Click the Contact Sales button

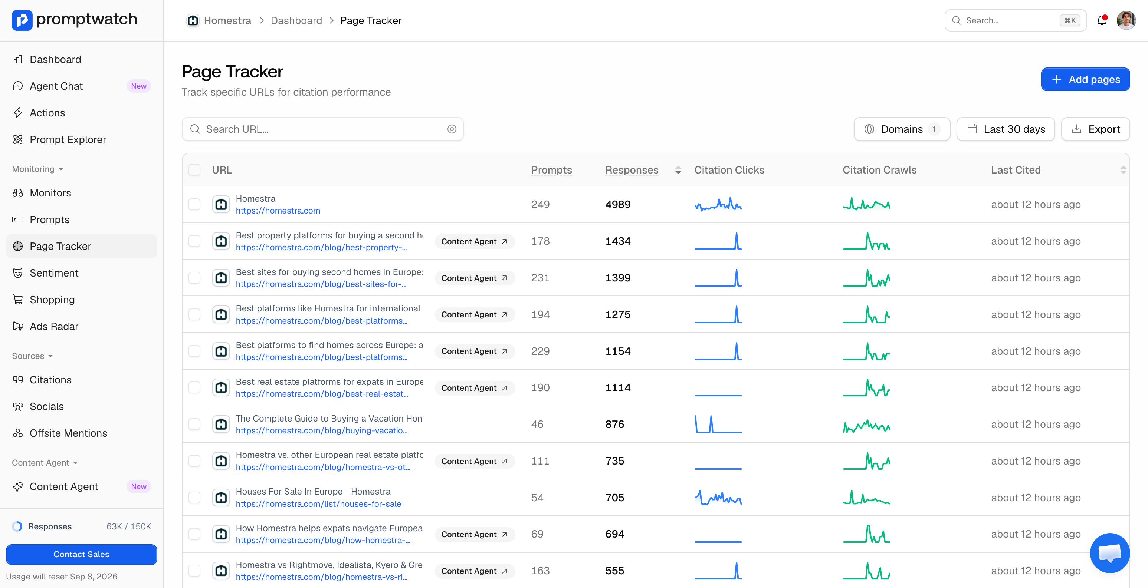(x=82, y=554)
